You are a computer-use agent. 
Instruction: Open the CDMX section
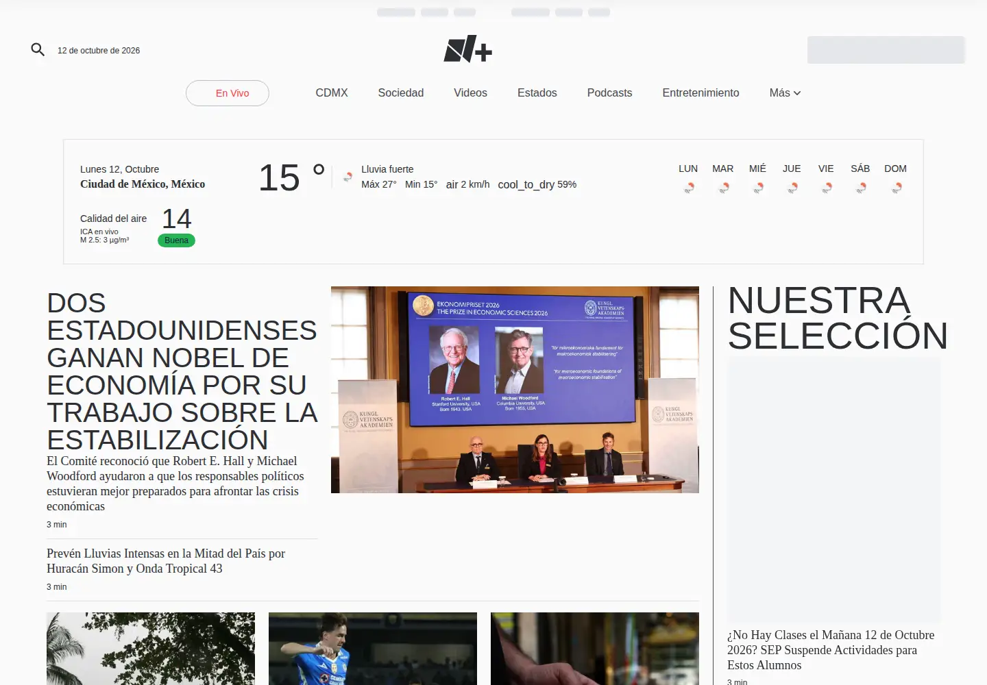[x=332, y=92]
